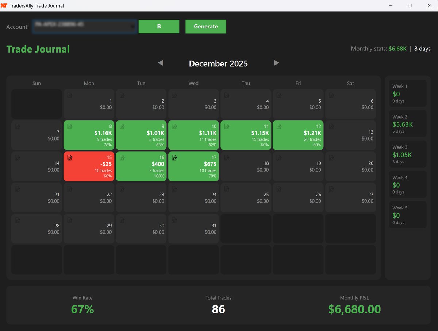Open the note icon on December 27
Image resolution: width=438 pixels, height=331 pixels.
point(331,189)
